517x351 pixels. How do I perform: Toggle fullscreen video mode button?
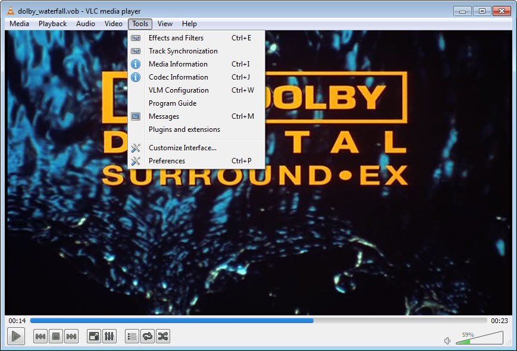click(94, 337)
